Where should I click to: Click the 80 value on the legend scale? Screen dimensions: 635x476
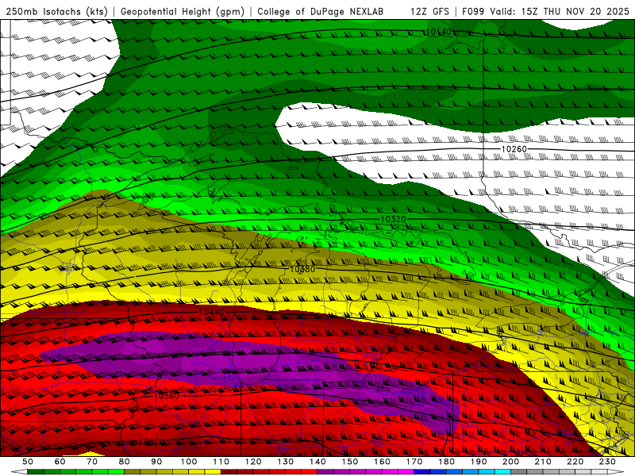click(125, 462)
